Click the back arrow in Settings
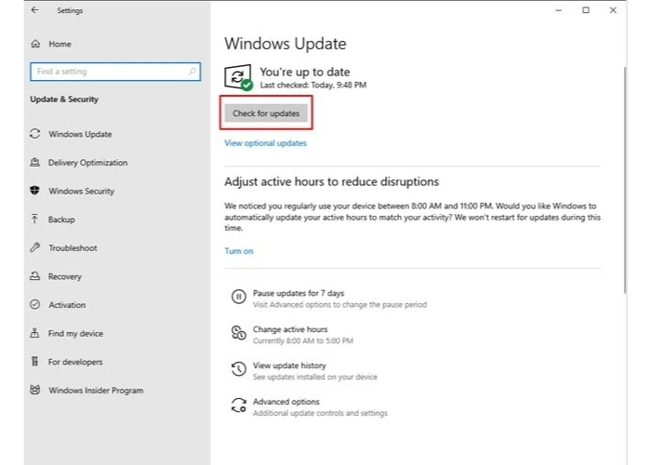651x465 pixels. point(35,10)
